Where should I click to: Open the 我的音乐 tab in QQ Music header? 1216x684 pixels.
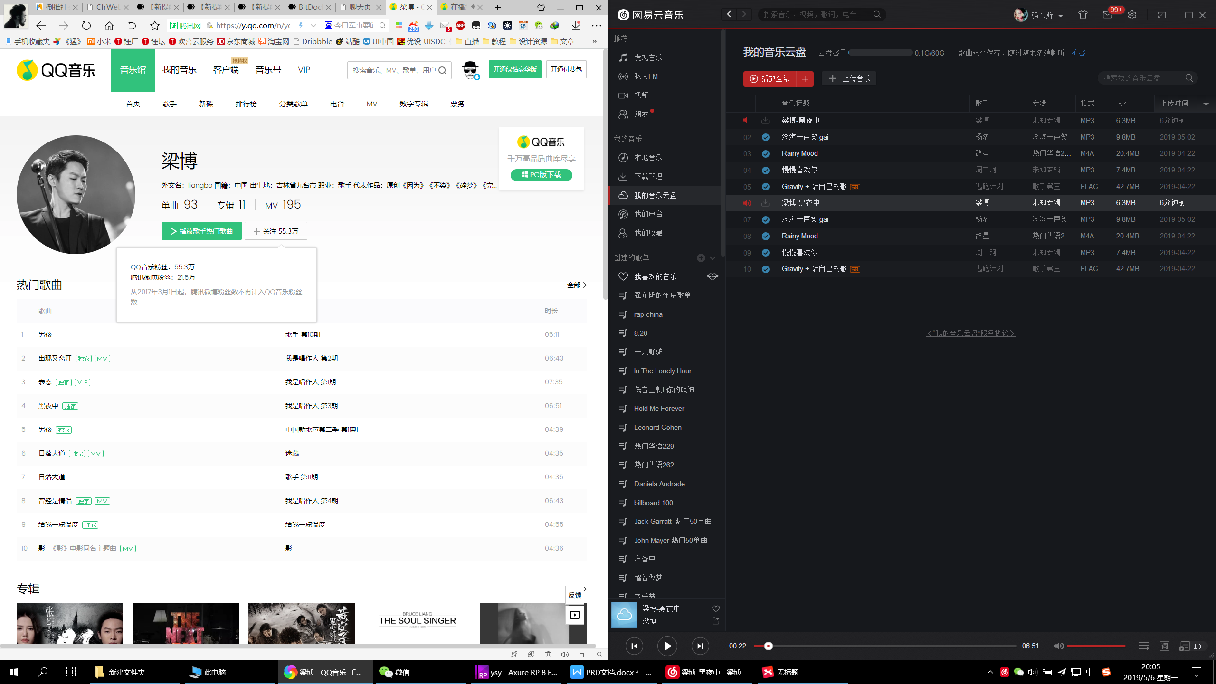tap(180, 69)
